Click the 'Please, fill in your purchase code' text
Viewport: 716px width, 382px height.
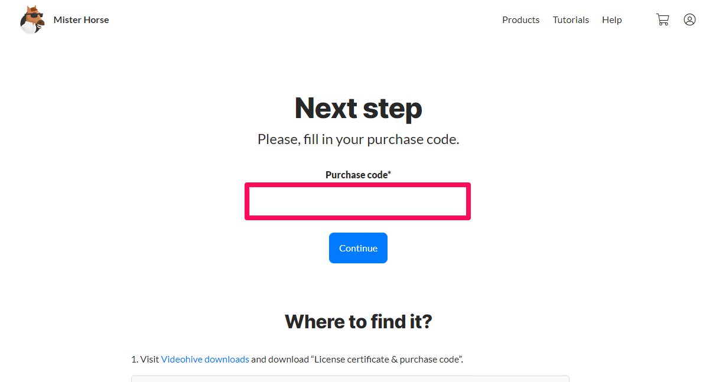coord(358,139)
